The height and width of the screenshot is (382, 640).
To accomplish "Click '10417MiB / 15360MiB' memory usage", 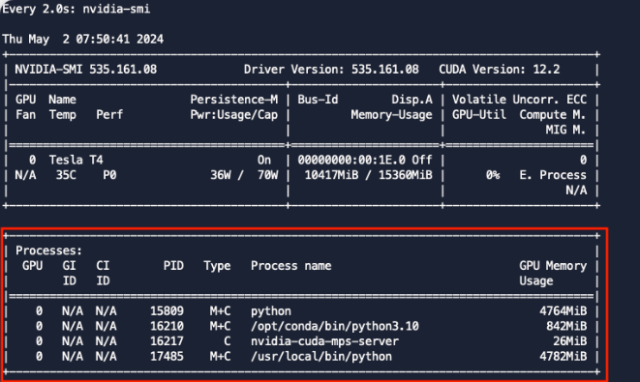I will point(368,175).
